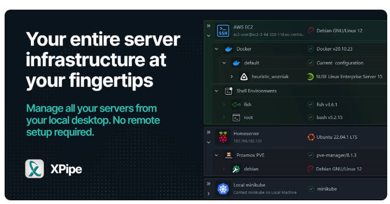Screen dimensions: 390x204
Task: Click the Docker whale icon beside Docker
Action: (x=228, y=49)
